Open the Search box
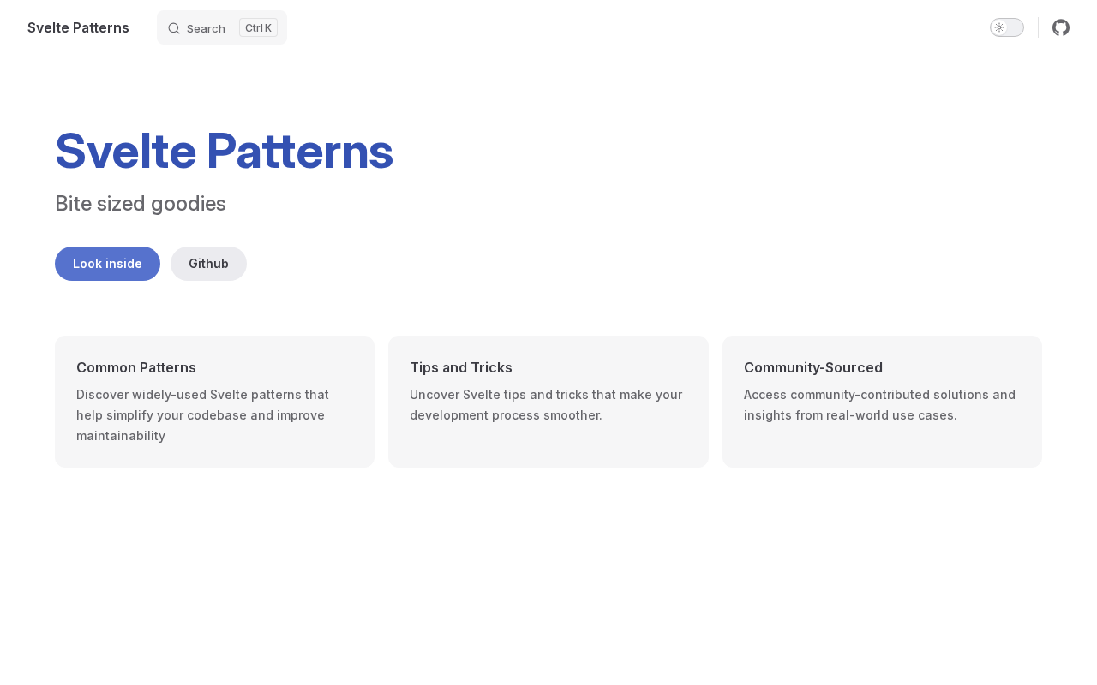 206,28
